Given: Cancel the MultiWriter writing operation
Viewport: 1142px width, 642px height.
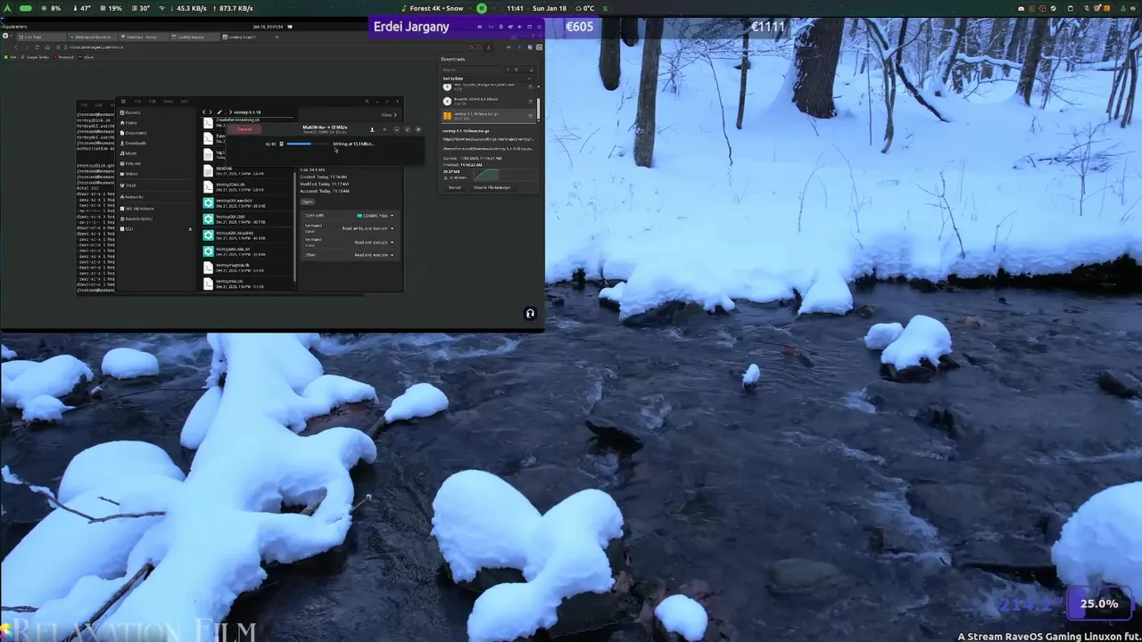Looking at the screenshot, I should coord(244,129).
